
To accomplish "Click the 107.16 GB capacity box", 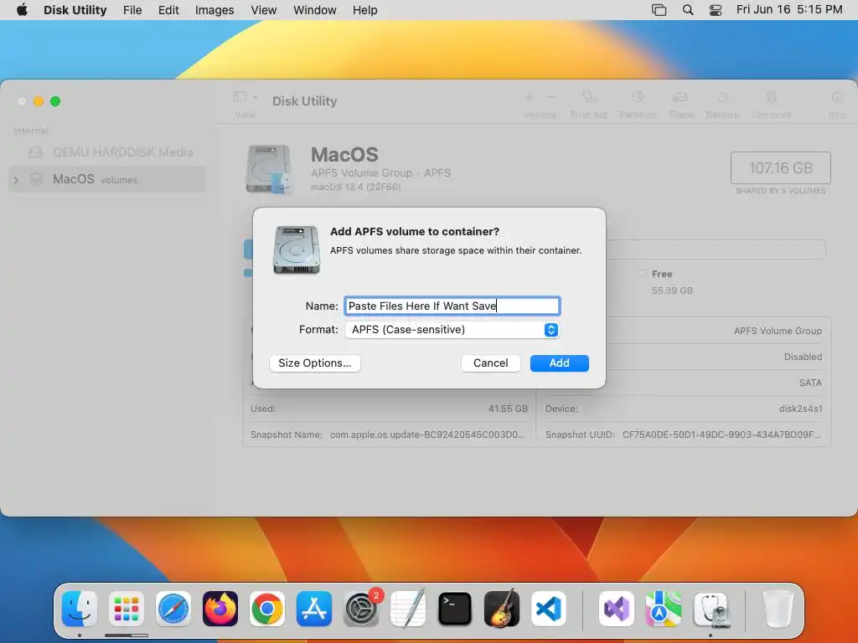I will pos(780,167).
